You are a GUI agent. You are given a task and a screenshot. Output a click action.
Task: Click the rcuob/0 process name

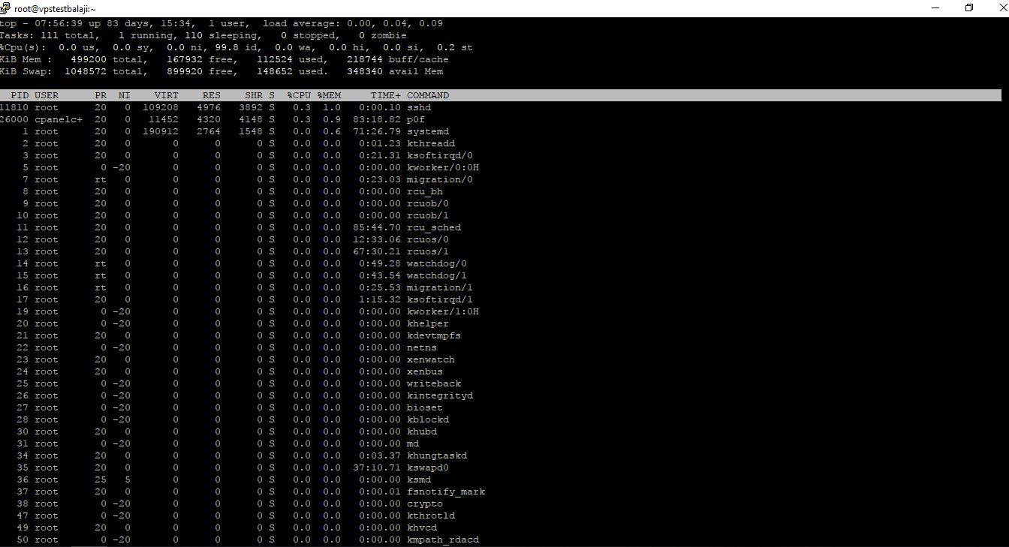click(x=428, y=203)
